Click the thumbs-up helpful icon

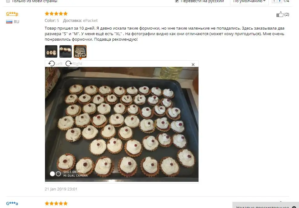280,14
